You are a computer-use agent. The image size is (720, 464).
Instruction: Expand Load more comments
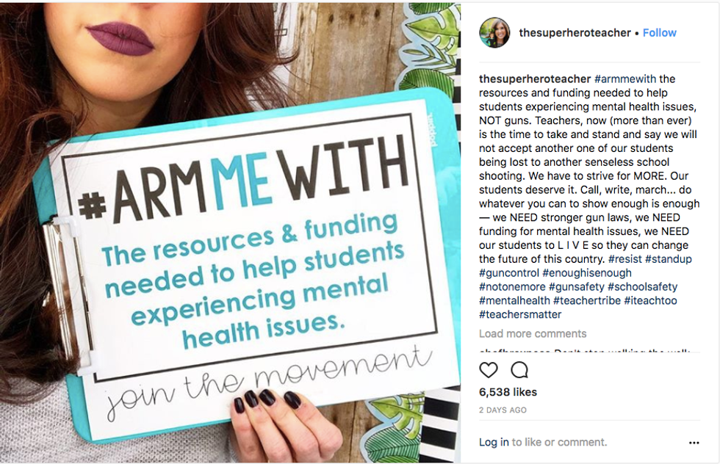[533, 333]
